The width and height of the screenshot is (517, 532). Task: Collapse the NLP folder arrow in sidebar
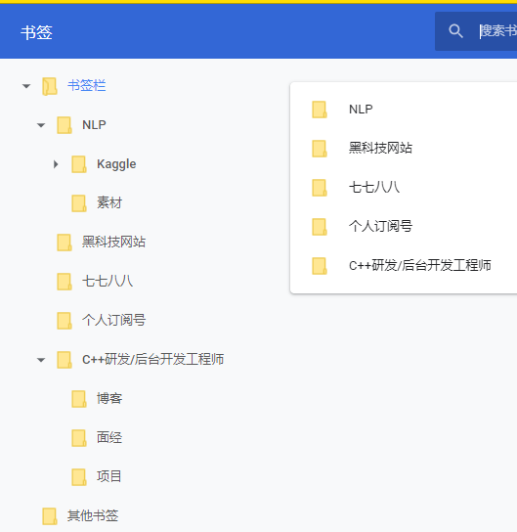click(41, 125)
